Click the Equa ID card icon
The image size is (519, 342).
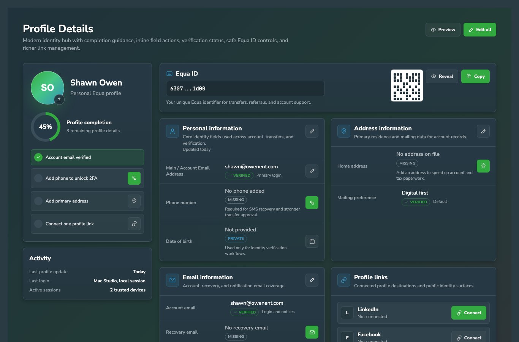pyautogui.click(x=169, y=74)
